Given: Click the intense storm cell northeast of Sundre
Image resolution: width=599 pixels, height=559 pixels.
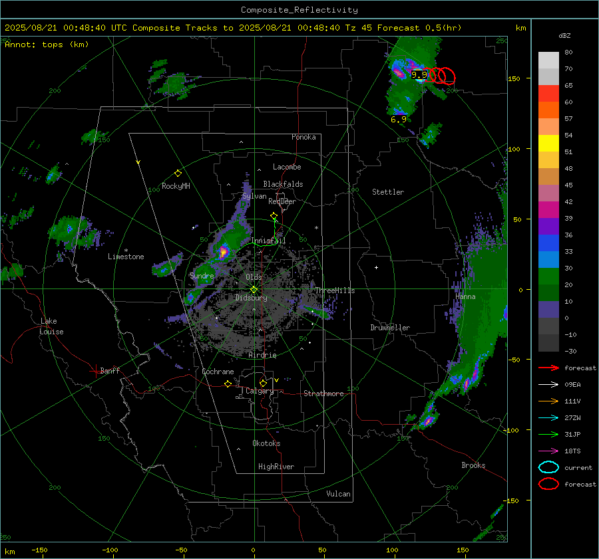Looking at the screenshot, I should (223, 252).
